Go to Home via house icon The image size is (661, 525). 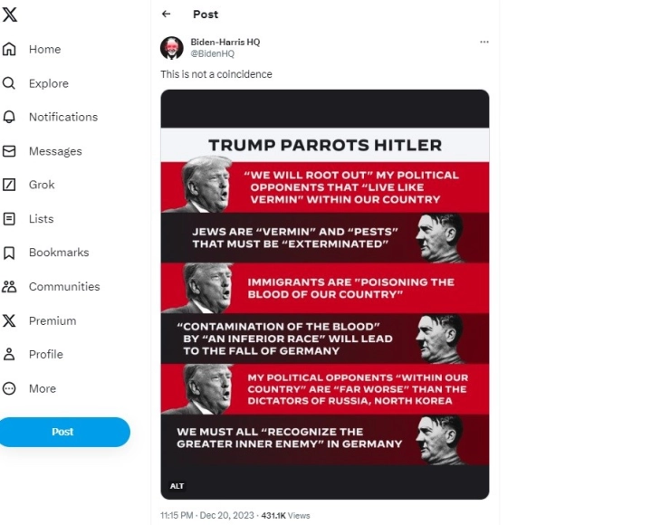point(9,49)
